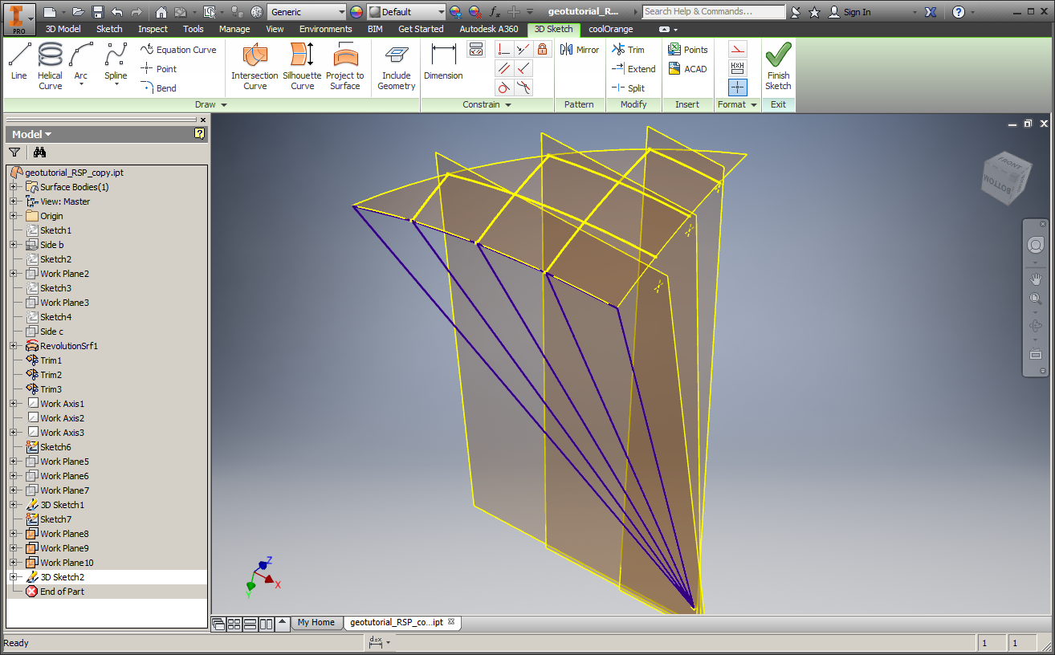Select the Silhouette Curve tool
1055x655 pixels.
302,65
